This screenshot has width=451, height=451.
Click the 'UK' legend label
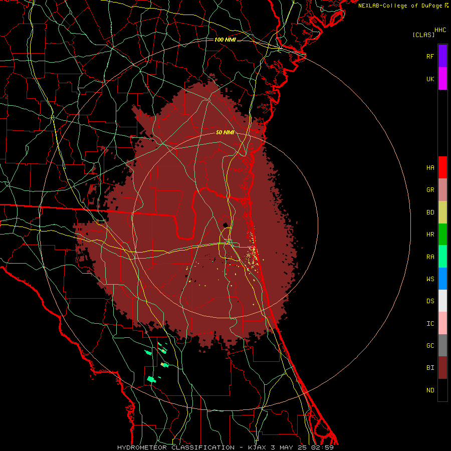point(430,79)
